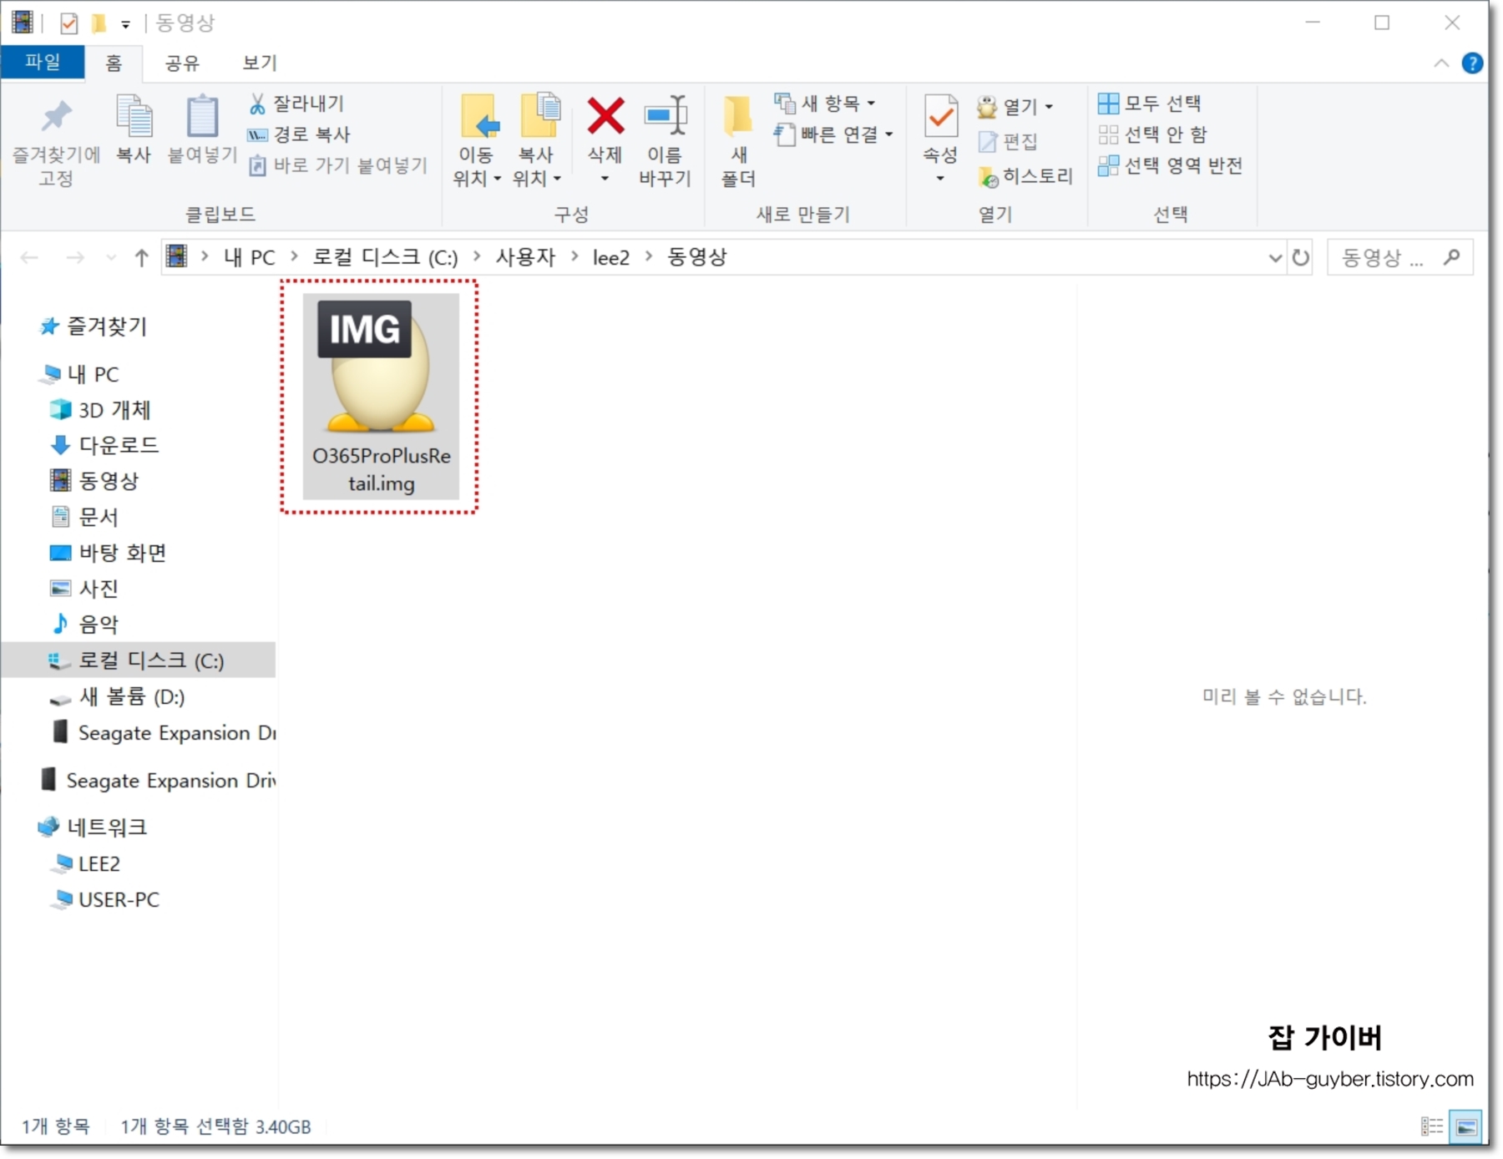Click lee2 breadcrumb segment

tap(611, 257)
